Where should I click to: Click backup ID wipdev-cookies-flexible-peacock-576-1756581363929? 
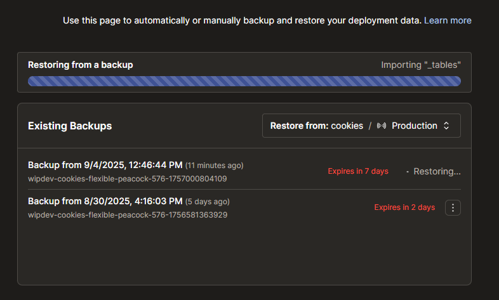[x=128, y=215]
